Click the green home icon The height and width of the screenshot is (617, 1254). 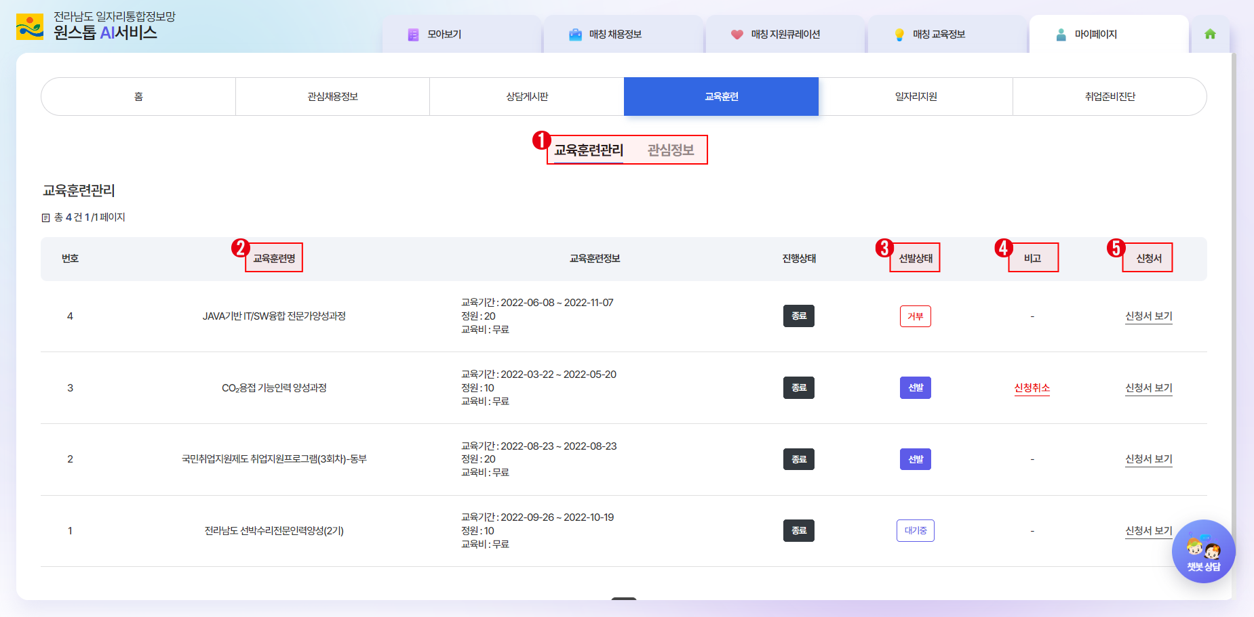pos(1210,34)
